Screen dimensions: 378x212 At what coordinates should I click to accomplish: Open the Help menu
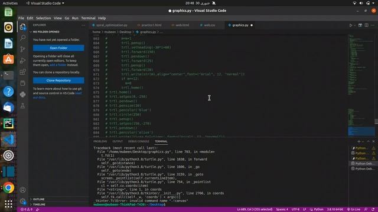102,18
